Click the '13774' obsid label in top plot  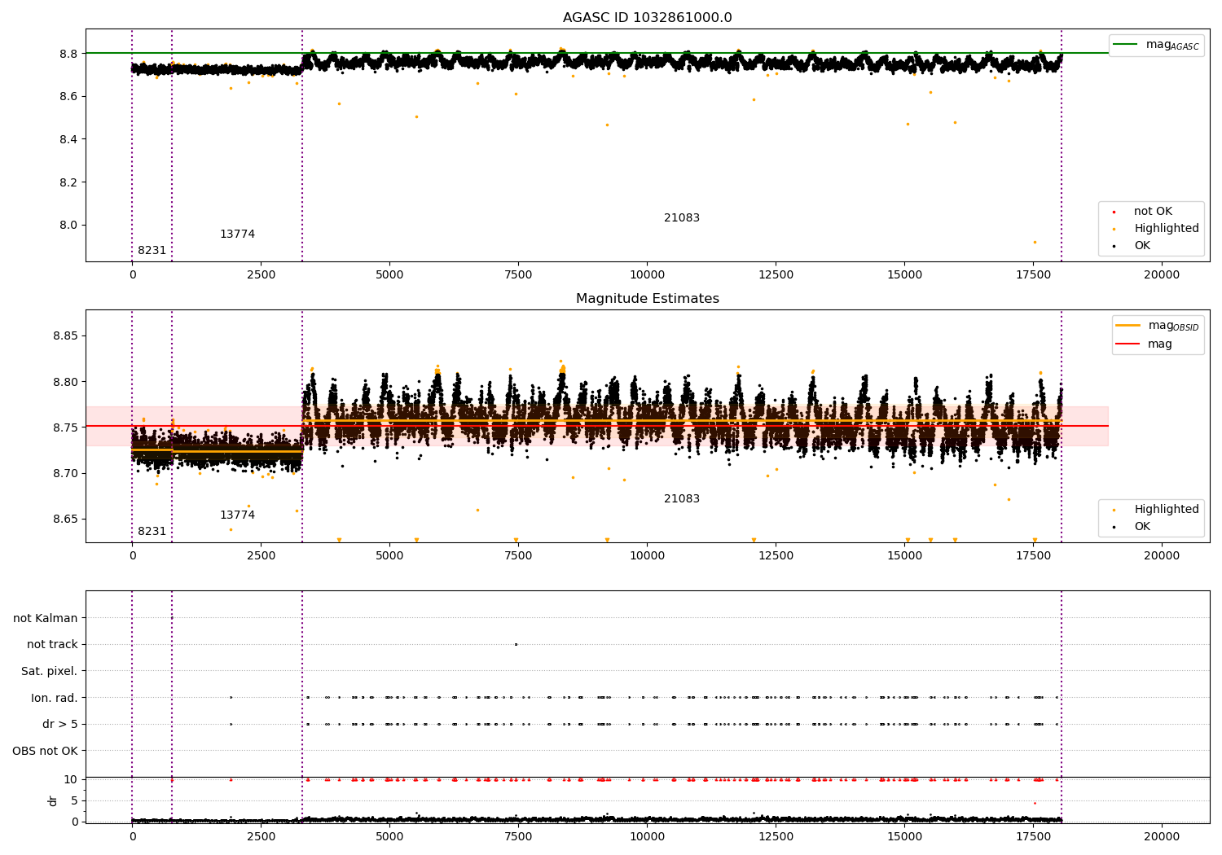(237, 235)
